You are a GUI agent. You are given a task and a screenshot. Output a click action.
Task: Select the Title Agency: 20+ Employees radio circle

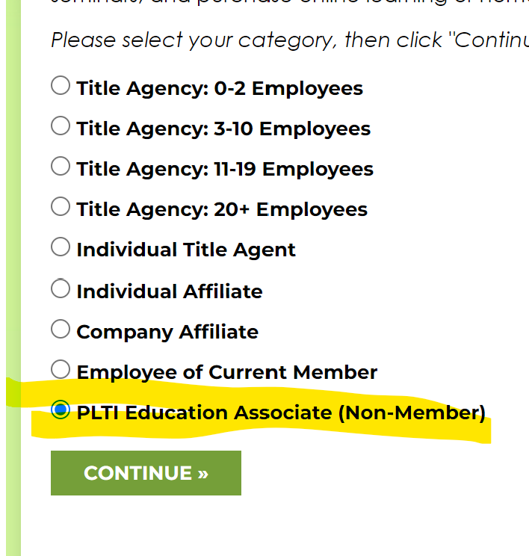(61, 207)
